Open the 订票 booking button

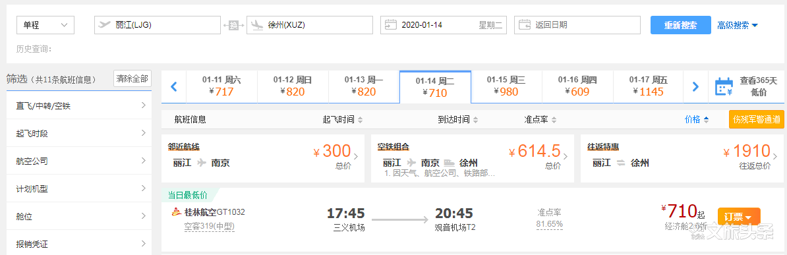[x=739, y=217]
